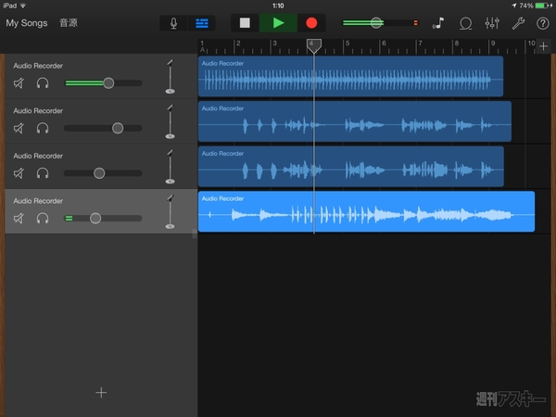Open the loop browser
Viewport: 556px width, 417px height.
click(x=465, y=22)
